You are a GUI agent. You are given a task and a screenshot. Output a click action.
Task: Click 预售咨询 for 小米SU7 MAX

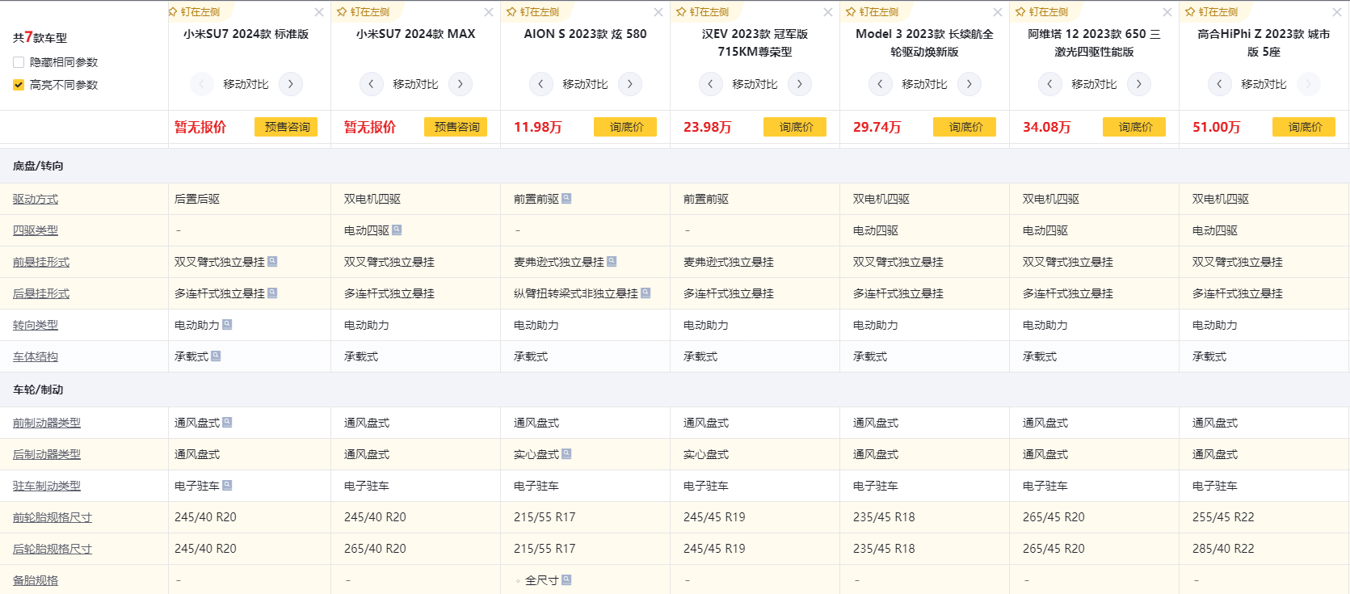(x=456, y=127)
